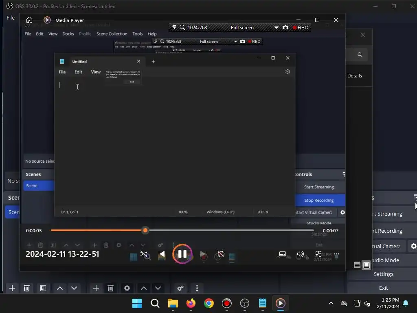417x313 pixels.
Task: Click the OneDrive cloud tray icon
Action: [x=344, y=303]
